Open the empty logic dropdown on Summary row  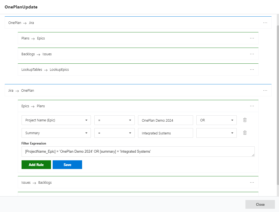point(216,133)
